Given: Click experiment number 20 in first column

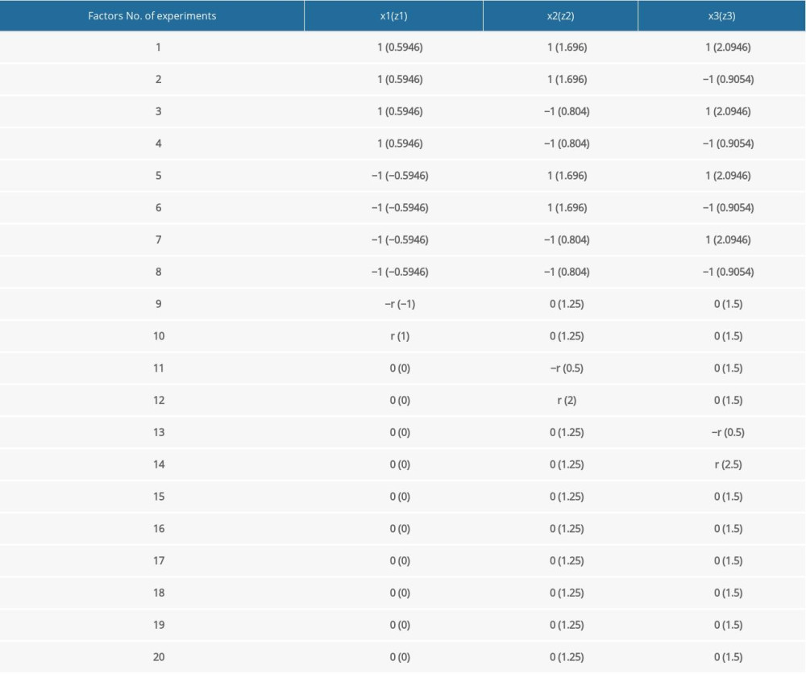Looking at the screenshot, I should coord(159,657).
